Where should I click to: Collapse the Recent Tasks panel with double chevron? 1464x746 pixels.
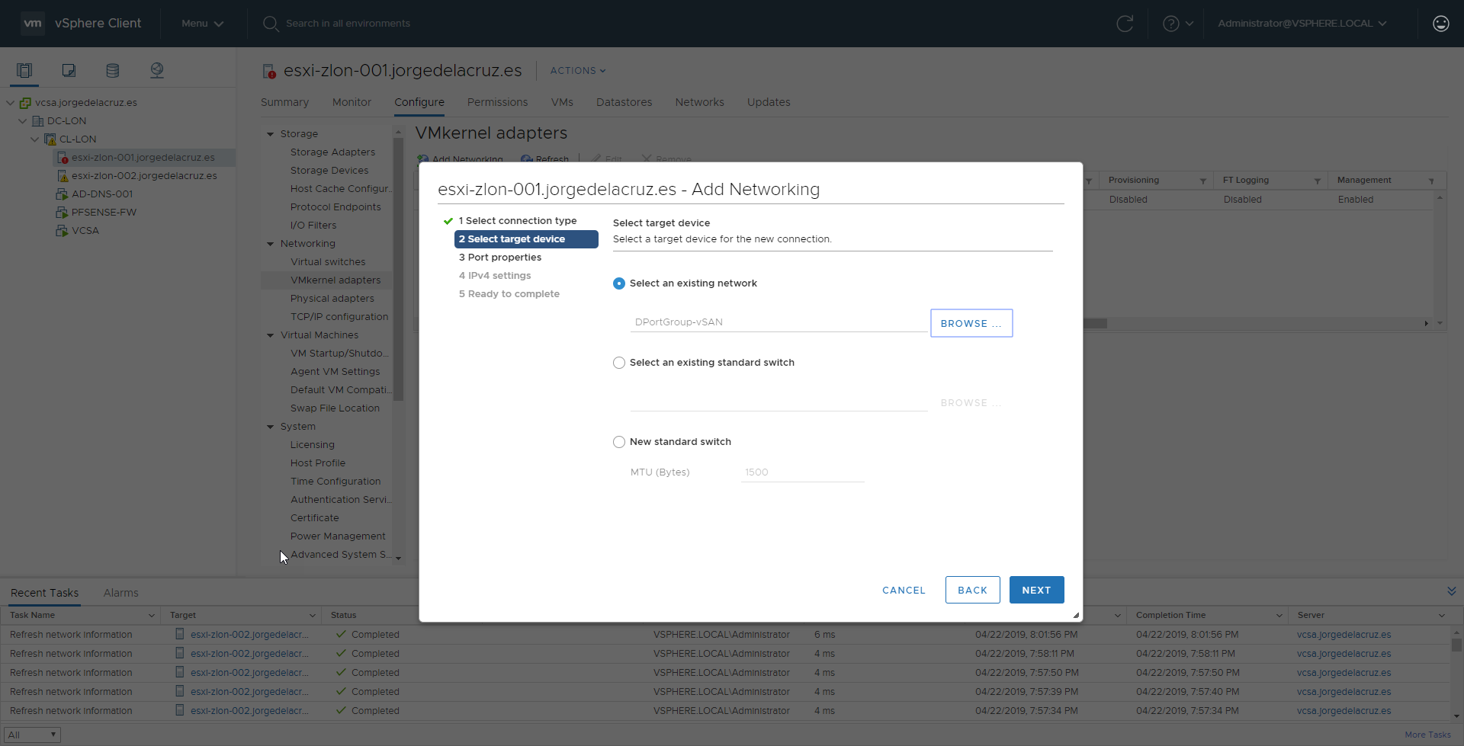1451,591
